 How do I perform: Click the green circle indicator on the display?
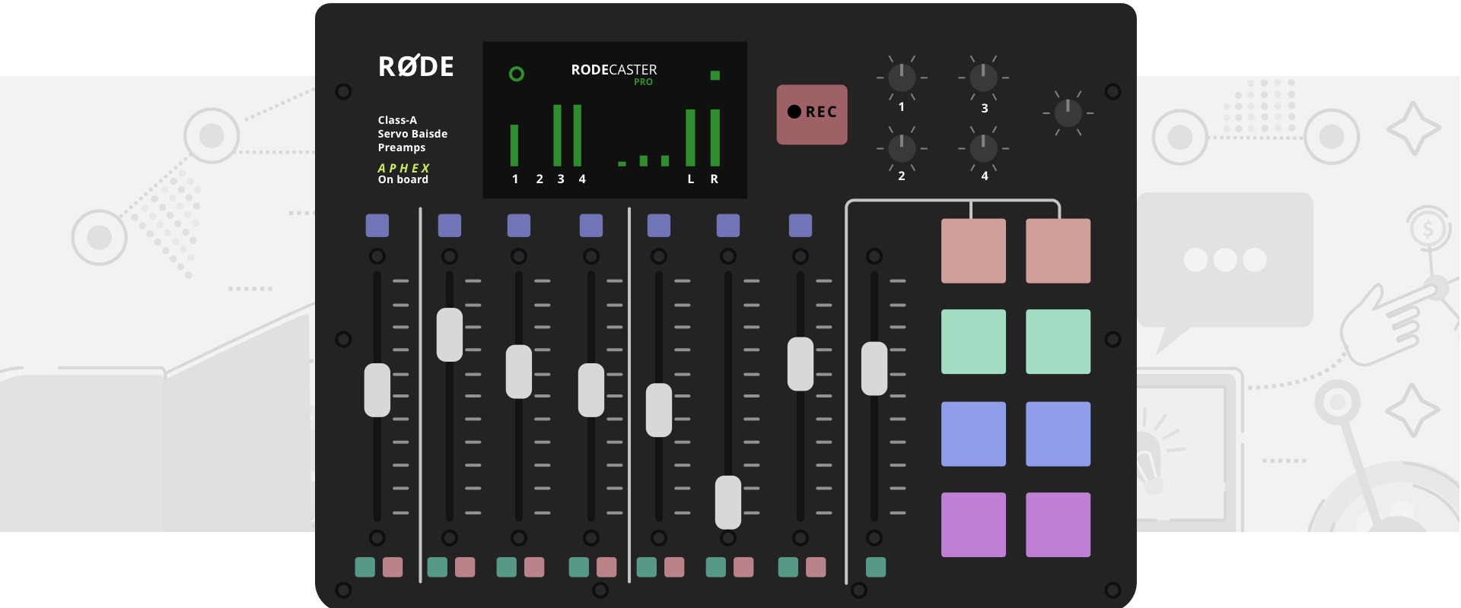click(517, 74)
